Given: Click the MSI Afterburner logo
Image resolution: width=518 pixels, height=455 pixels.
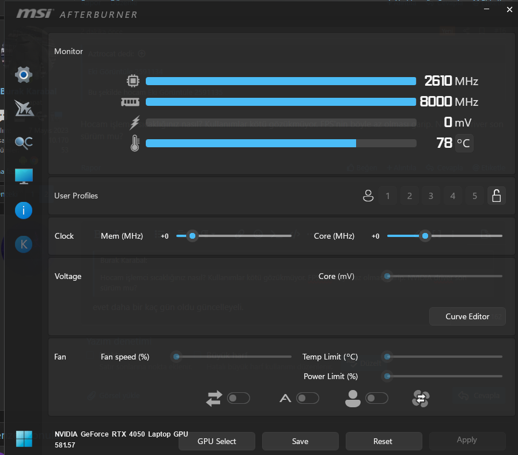Looking at the screenshot, I should point(77,14).
